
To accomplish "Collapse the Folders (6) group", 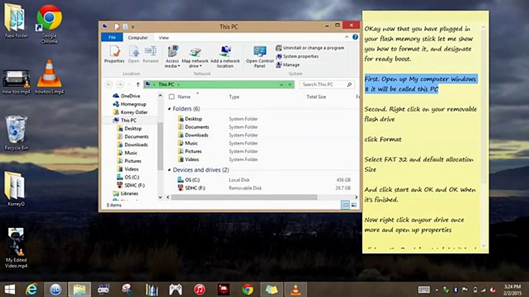I will pos(169,109).
